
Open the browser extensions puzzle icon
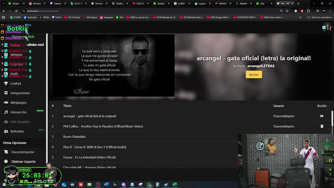click(308, 11)
